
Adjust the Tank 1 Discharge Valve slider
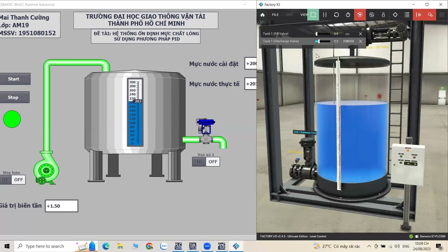click(x=323, y=41)
